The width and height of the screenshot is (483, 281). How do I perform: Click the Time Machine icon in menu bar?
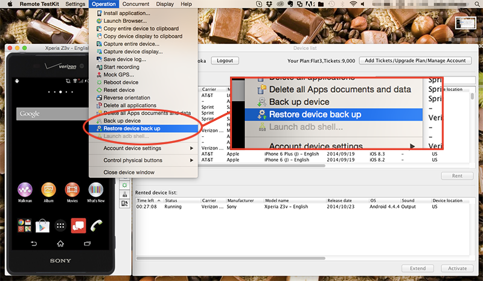[331, 4]
